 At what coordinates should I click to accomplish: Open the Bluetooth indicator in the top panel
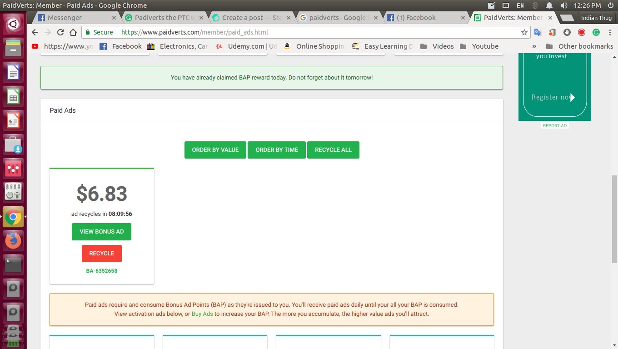535,5
